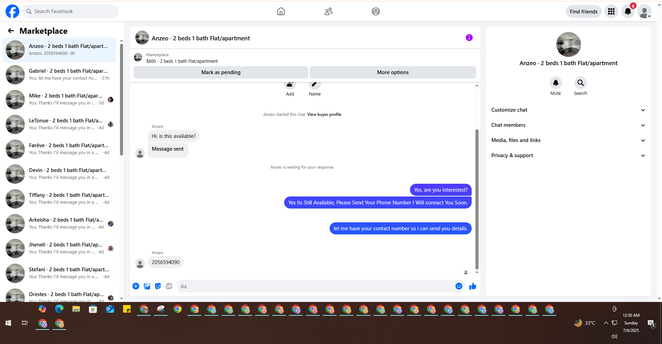
Task: Open Outlook from taskbar
Action: click(x=110, y=309)
